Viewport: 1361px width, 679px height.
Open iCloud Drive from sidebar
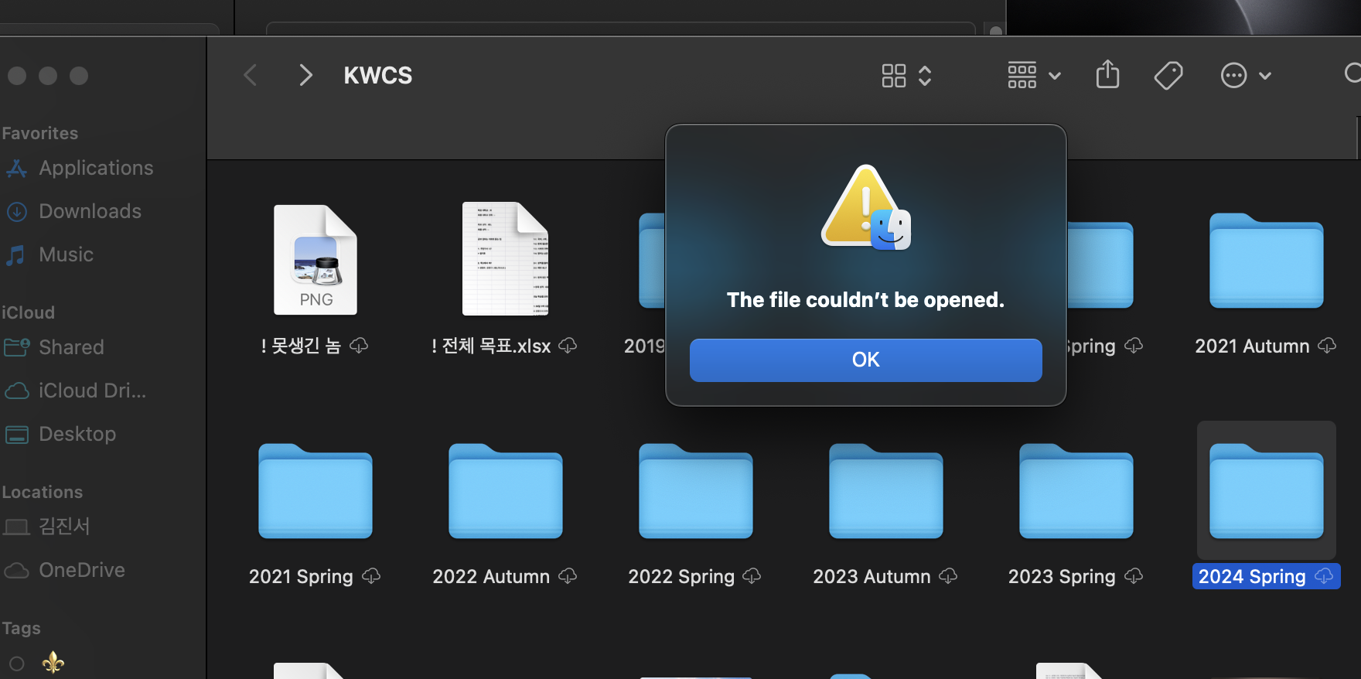tap(91, 391)
